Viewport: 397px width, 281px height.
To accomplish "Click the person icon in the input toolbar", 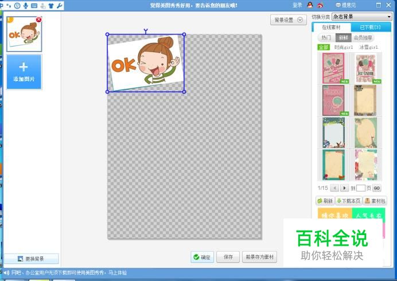I will (43, 6).
